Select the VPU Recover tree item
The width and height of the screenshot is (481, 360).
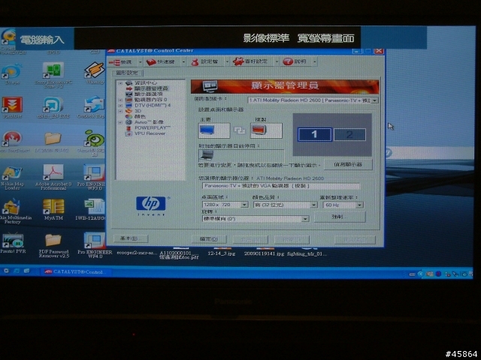150,133
